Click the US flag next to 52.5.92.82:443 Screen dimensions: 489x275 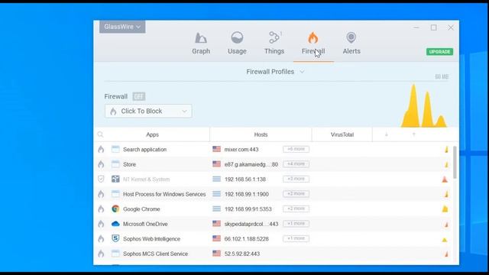tap(216, 254)
